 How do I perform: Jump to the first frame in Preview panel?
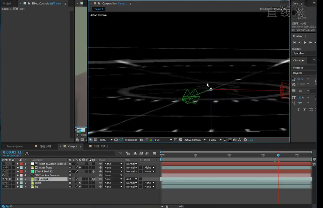click(294, 43)
